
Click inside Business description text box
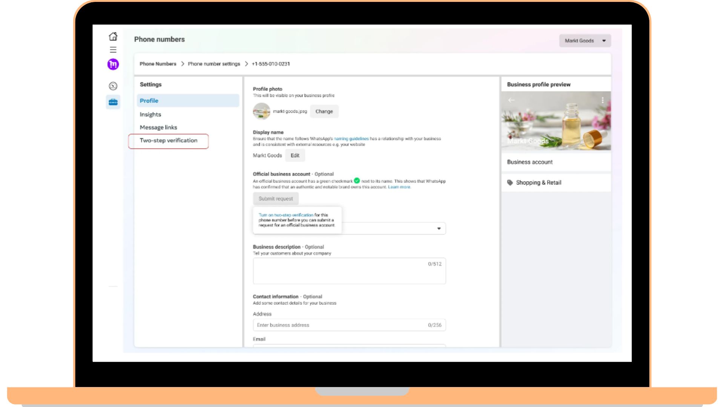coord(349,271)
